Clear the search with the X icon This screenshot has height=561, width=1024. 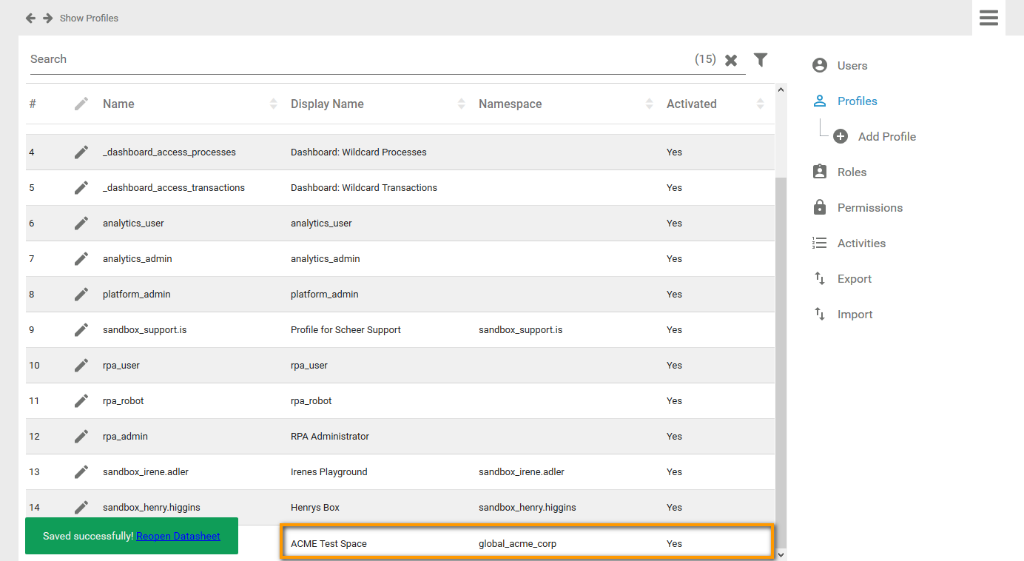[731, 60]
